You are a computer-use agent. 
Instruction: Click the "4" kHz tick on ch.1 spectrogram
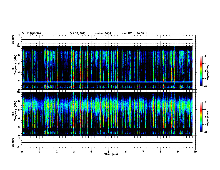tap(19, 72)
